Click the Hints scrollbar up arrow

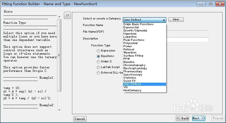[x=59, y=17]
